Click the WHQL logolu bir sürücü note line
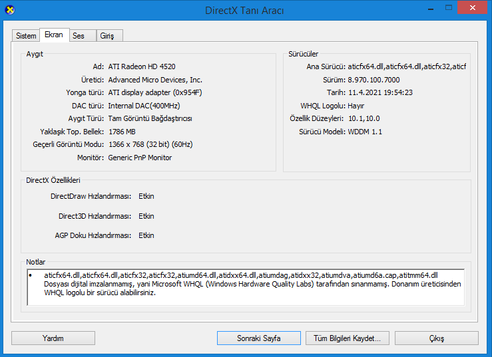Screen dimensions: 492x357 pos(100,293)
